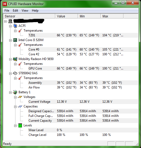The width and height of the screenshot is (141, 148).
Task: Click the ACPI blue shield icon
Action: [x=15, y=26]
